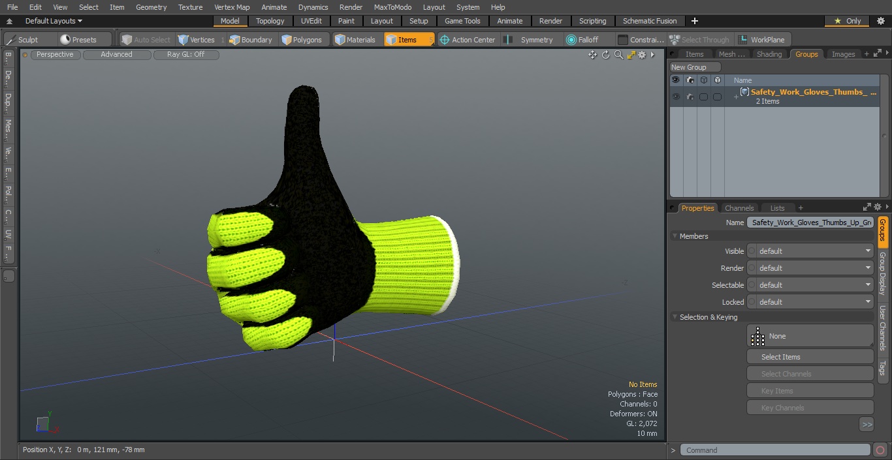Click the layout settings gear top right
This screenshot has width=892, height=460.
[880, 21]
